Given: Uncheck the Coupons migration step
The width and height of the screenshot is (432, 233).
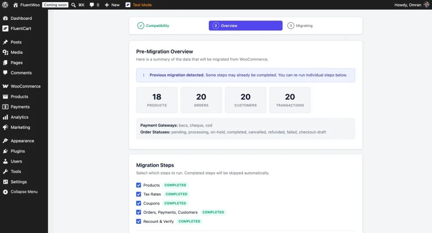Looking at the screenshot, I should click(x=138, y=203).
